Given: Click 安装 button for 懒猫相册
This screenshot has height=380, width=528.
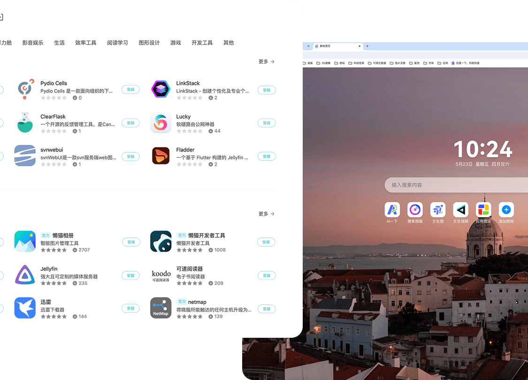Looking at the screenshot, I should [x=131, y=242].
